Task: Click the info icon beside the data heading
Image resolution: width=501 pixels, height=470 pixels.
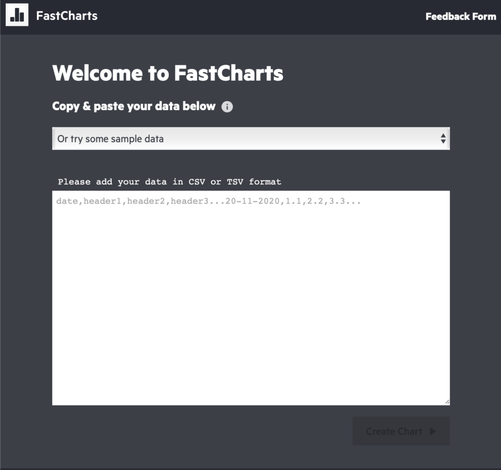Action: pos(227,107)
